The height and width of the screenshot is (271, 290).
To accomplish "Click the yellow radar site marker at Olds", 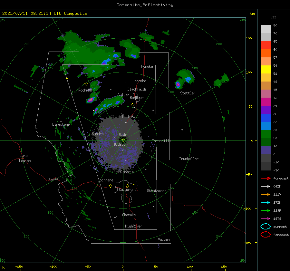I will [123, 140].
